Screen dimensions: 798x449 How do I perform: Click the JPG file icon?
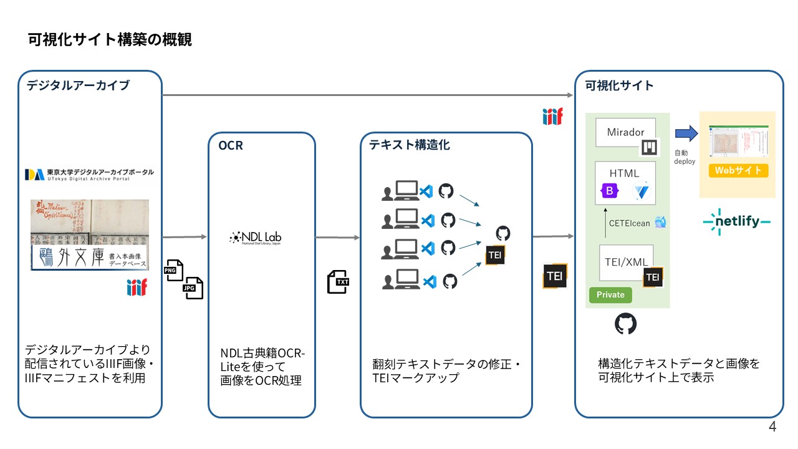[x=192, y=288]
